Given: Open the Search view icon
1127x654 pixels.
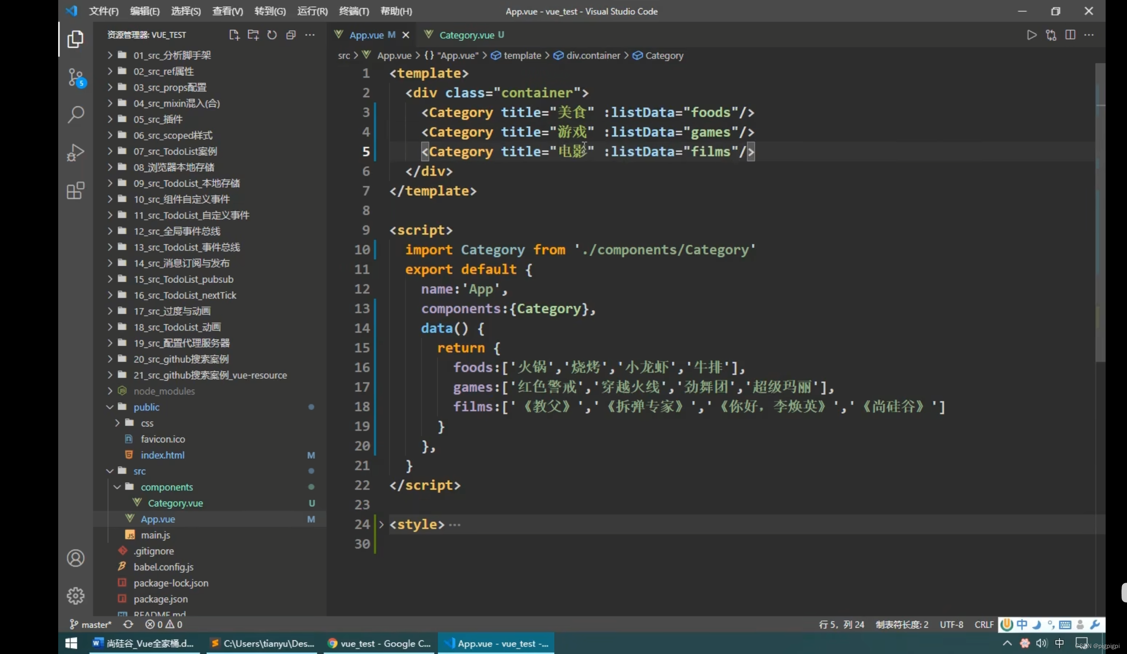Looking at the screenshot, I should click(75, 115).
